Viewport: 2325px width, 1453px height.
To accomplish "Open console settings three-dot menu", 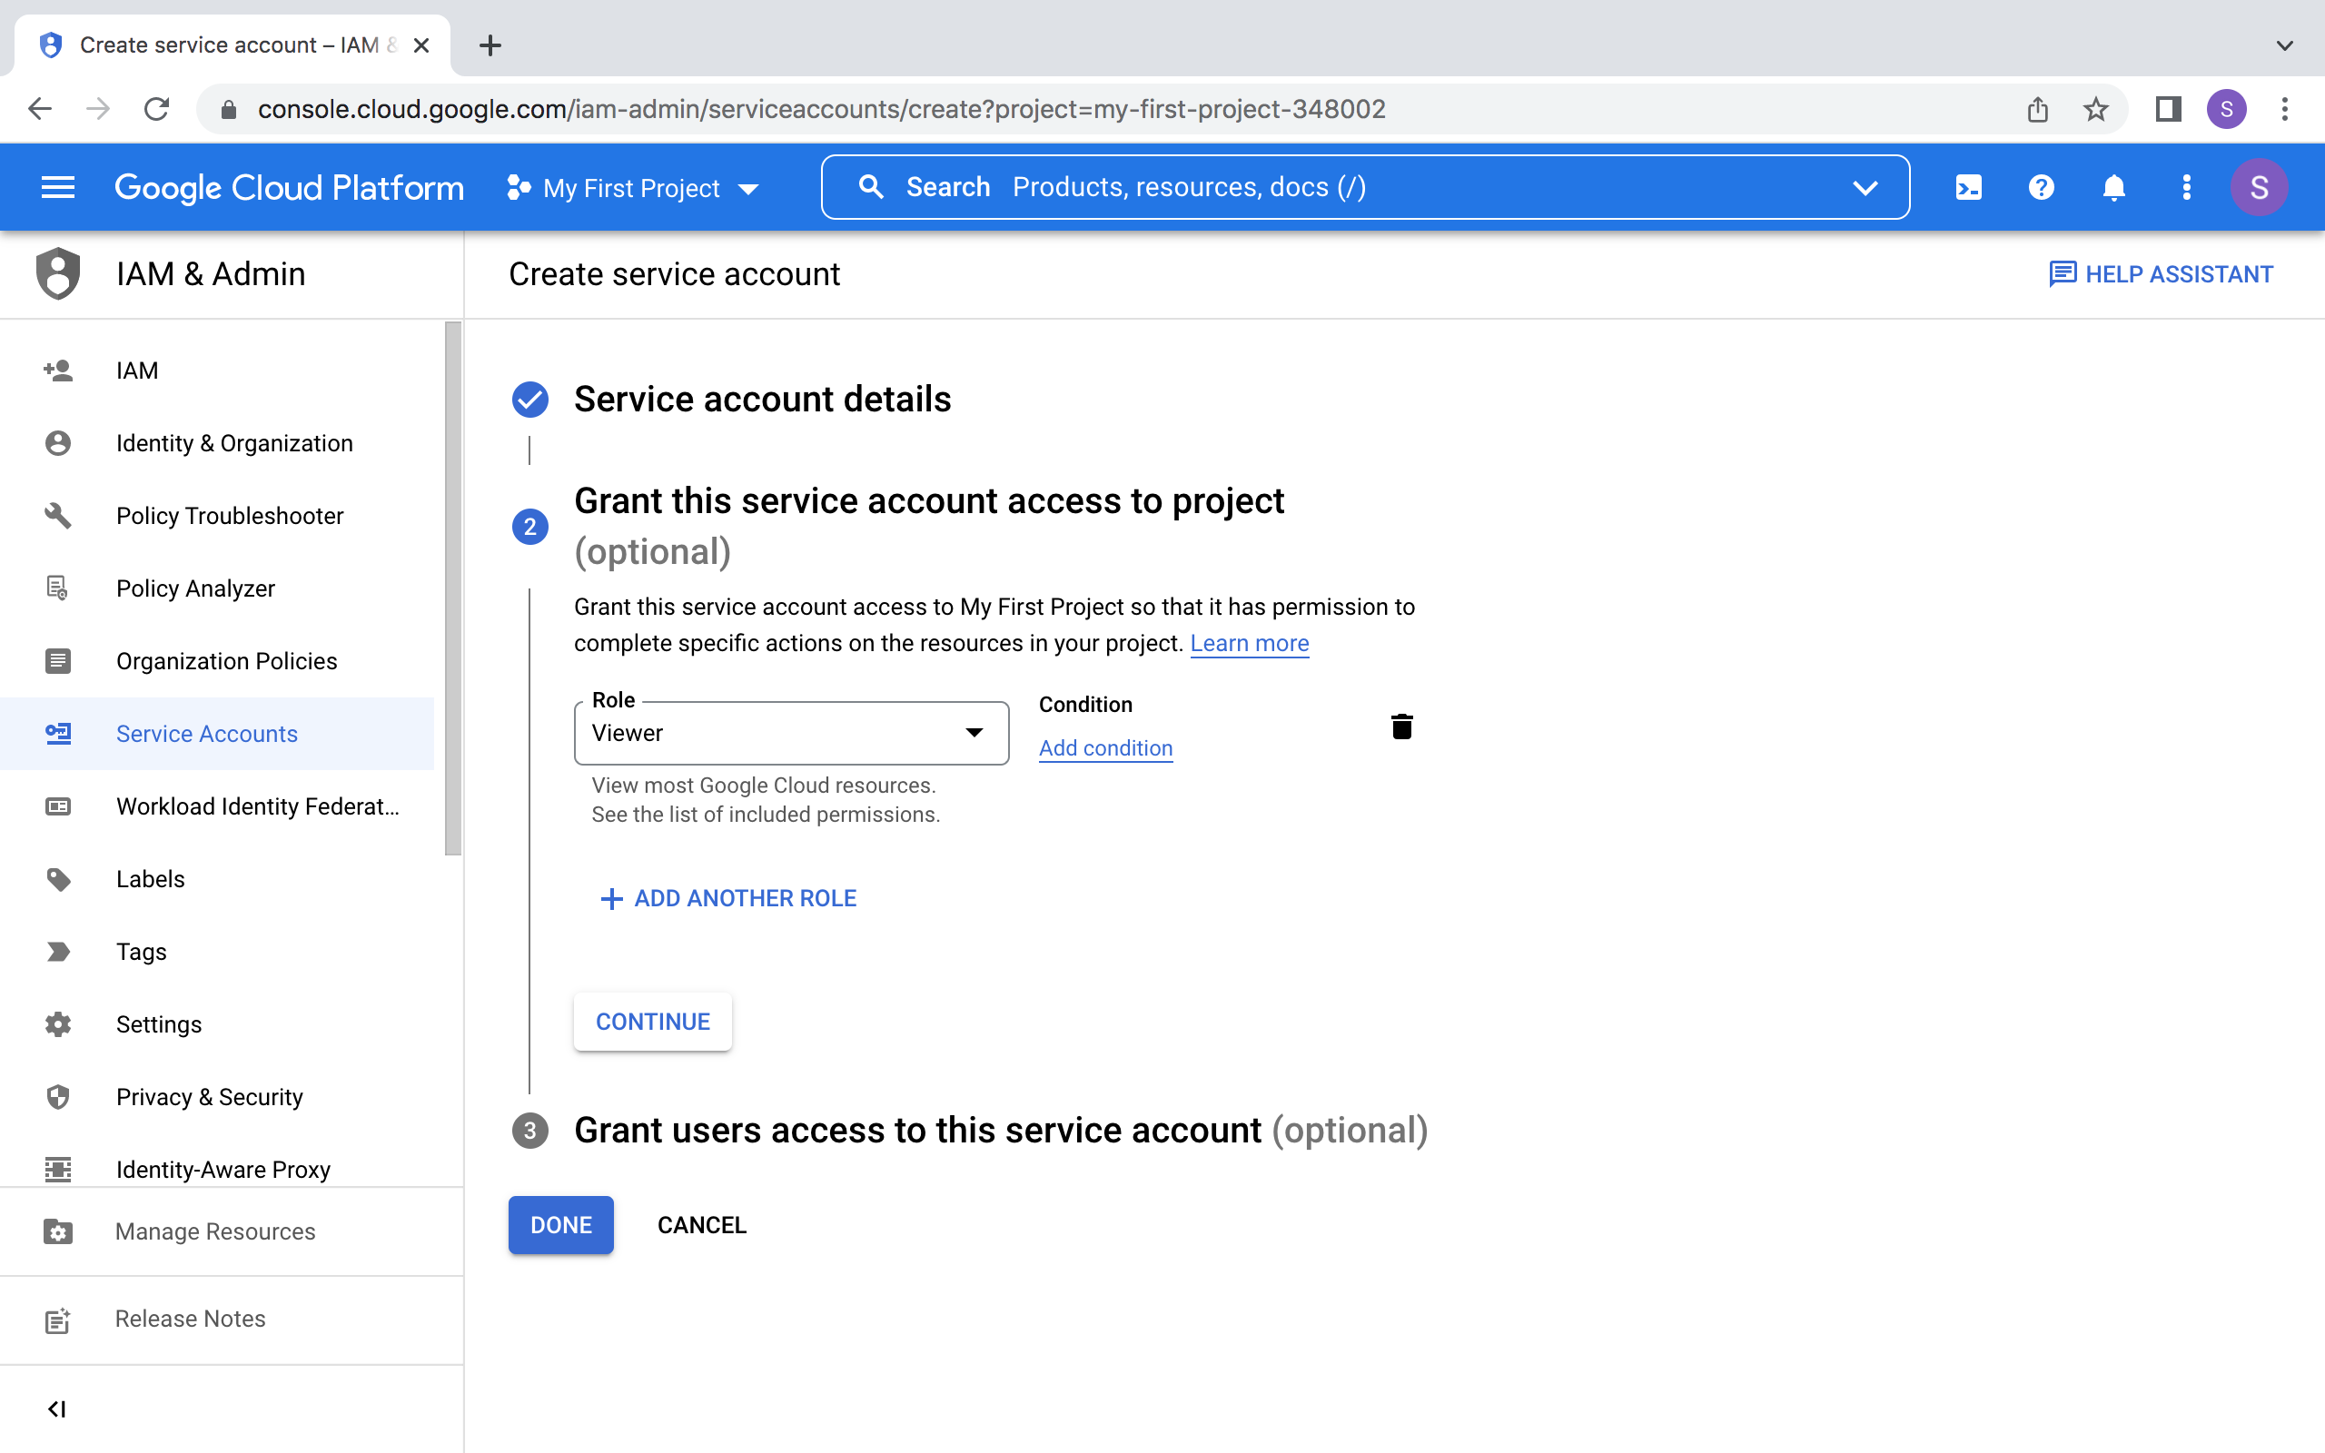I will [2187, 187].
